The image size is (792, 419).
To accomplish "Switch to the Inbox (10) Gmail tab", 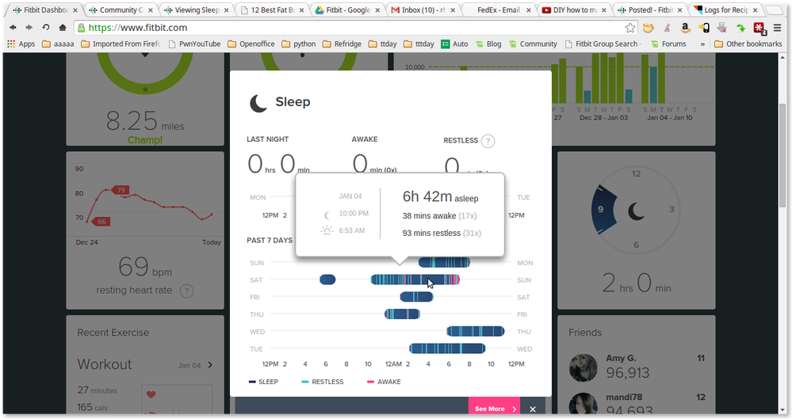I will pyautogui.click(x=419, y=10).
